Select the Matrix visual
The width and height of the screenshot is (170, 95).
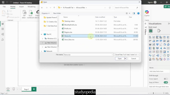164,52
